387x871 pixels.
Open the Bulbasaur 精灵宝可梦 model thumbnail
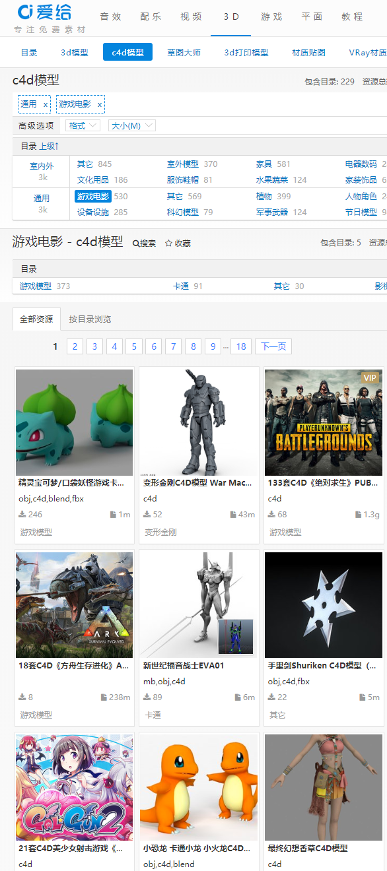[74, 422]
